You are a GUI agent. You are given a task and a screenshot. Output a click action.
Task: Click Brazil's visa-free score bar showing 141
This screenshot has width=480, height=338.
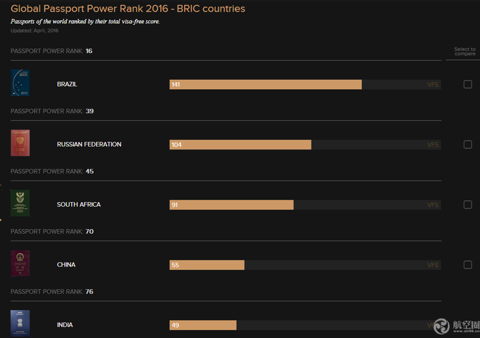point(266,85)
